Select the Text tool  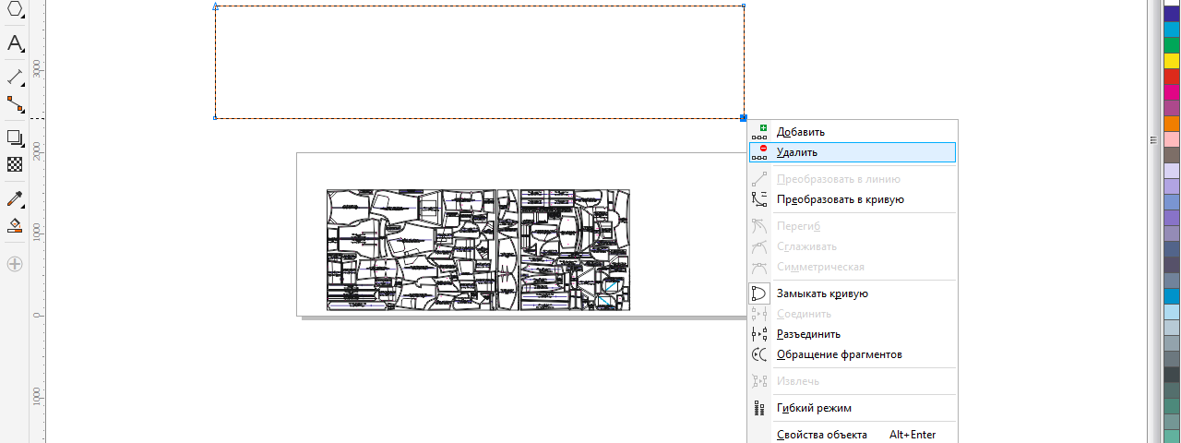(15, 43)
